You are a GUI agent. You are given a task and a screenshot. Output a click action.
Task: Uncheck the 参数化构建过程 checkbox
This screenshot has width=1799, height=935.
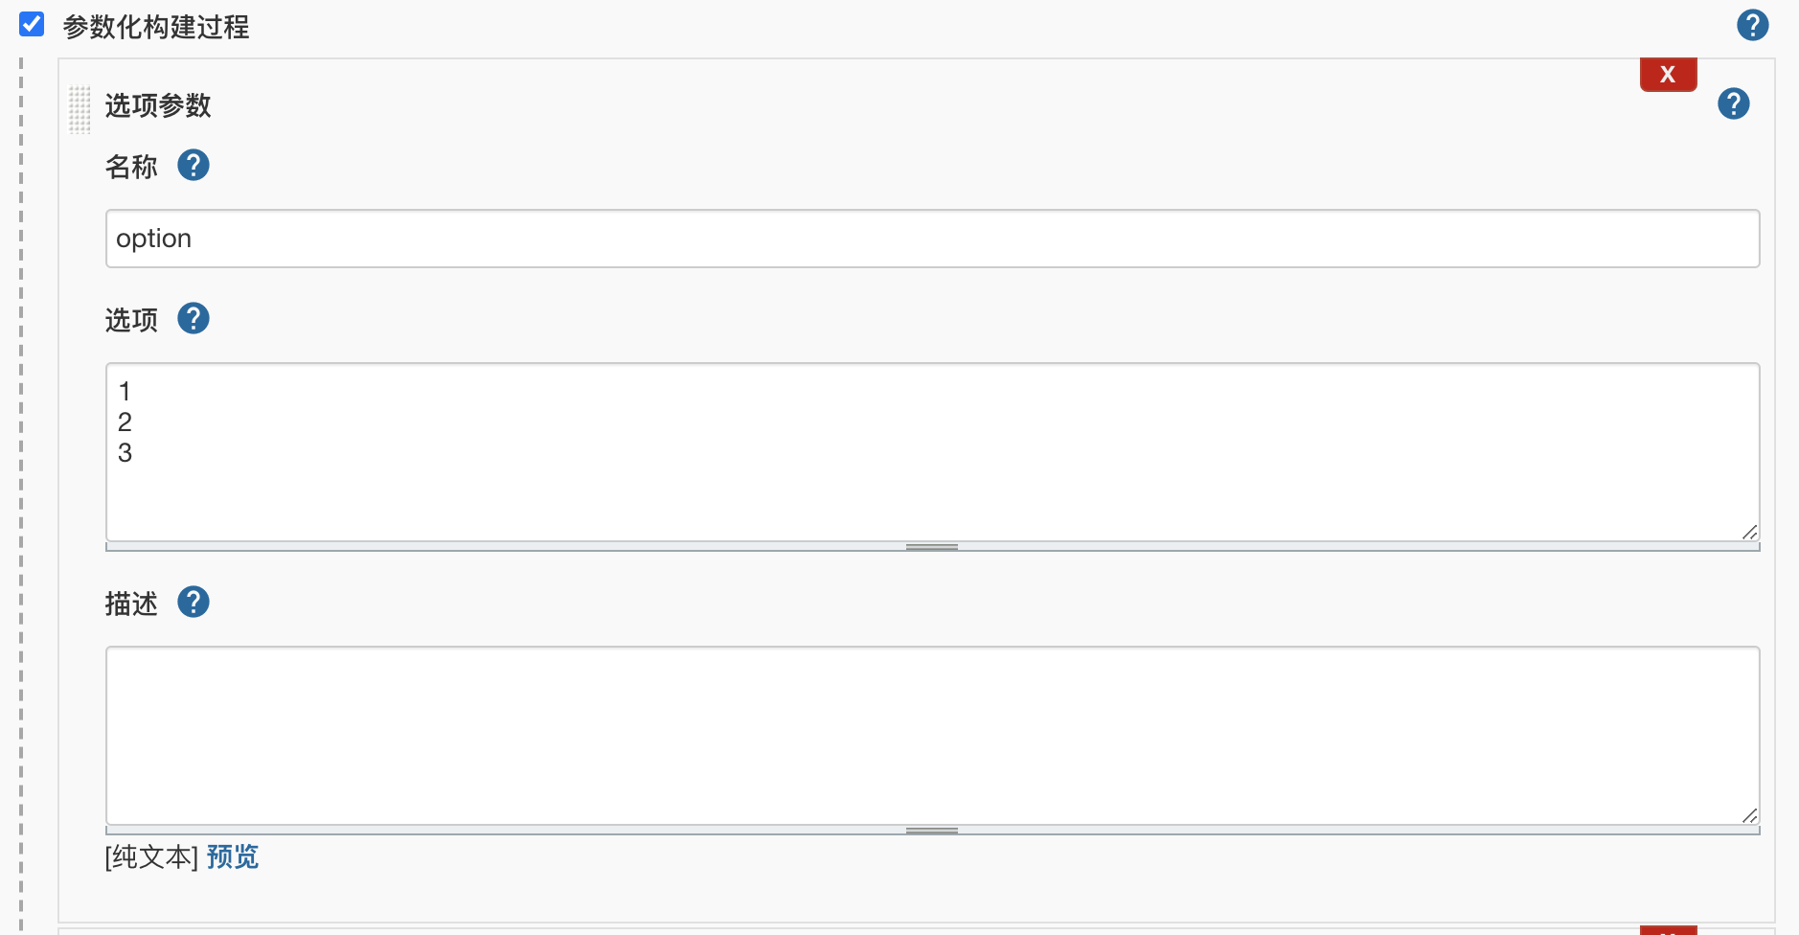[32, 24]
